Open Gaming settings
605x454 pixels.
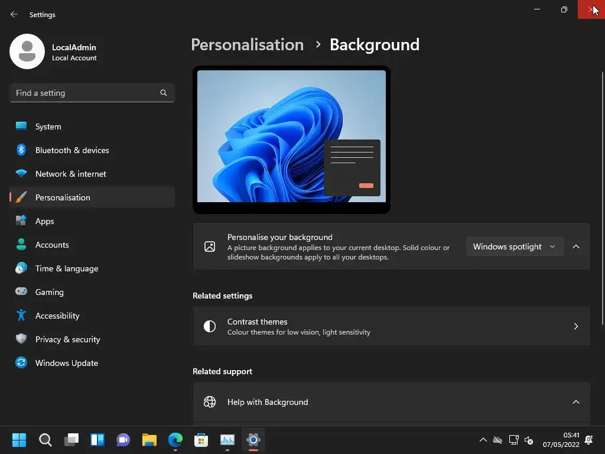tap(92, 292)
